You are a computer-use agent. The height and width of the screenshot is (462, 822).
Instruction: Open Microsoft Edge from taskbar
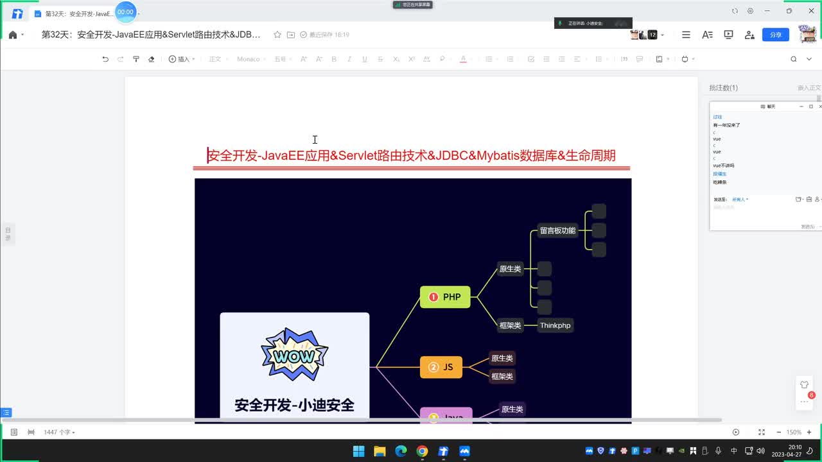coord(401,451)
